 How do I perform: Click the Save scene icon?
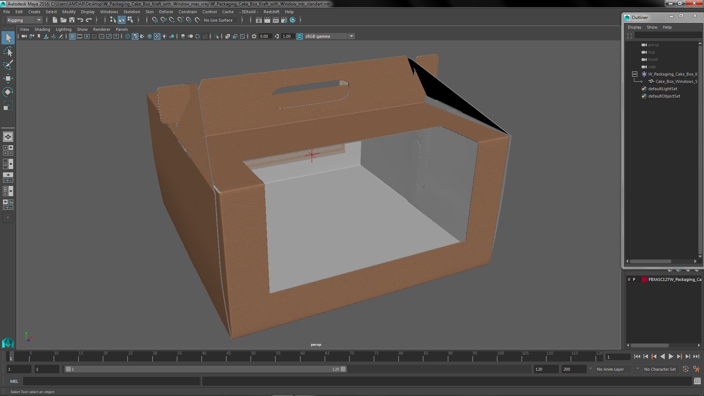[72, 20]
